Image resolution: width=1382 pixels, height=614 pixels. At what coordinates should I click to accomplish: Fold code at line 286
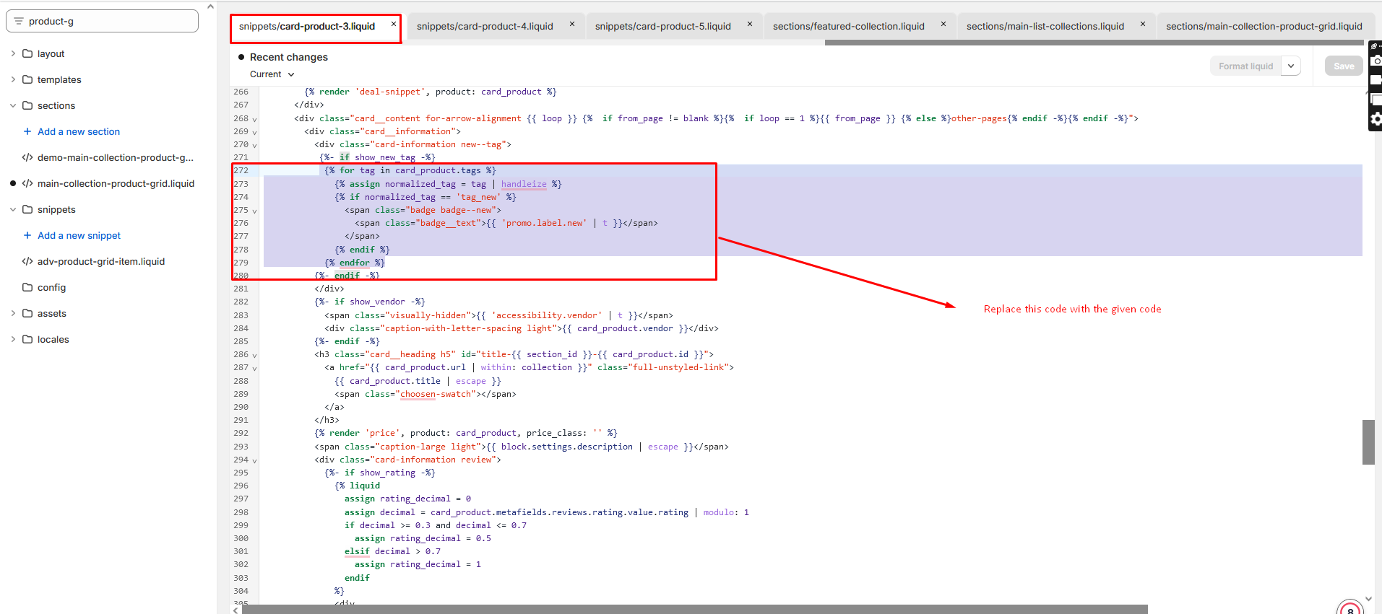point(254,355)
